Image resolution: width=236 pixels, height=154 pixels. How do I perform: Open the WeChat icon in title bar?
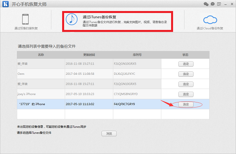206,4
